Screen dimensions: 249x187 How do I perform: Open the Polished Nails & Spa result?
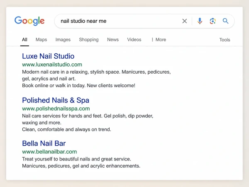click(56, 100)
